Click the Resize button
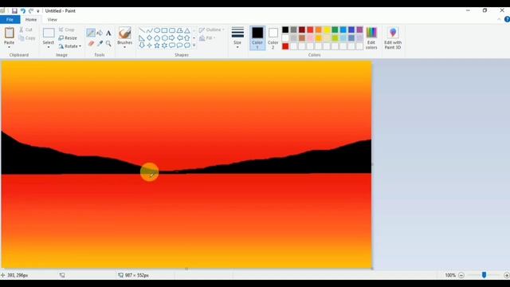 [x=68, y=38]
